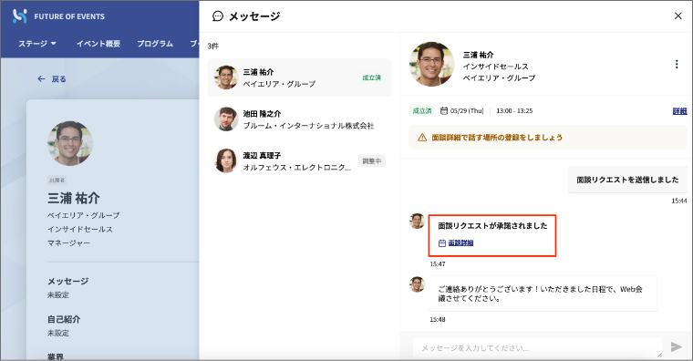The image size is (693, 361).
Task: Click the warning triangle icon in notice
Action: click(x=422, y=138)
